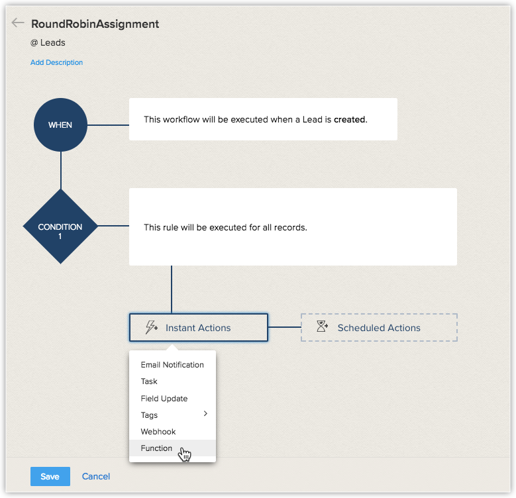Click the WHEN circle node
Viewport: 516px width, 498px height.
[60, 125]
